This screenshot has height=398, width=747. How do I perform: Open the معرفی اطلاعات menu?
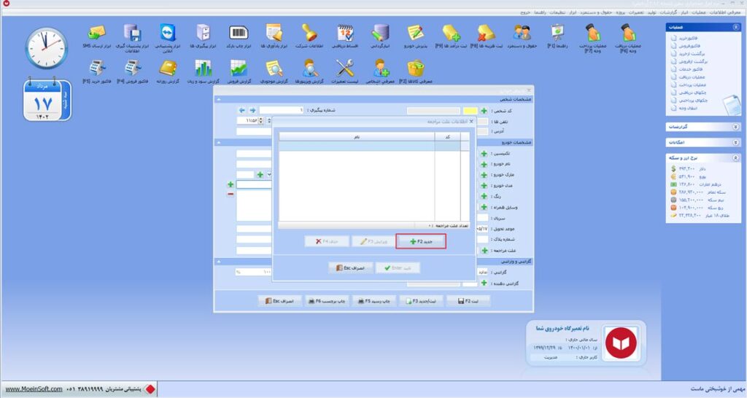click(x=725, y=12)
